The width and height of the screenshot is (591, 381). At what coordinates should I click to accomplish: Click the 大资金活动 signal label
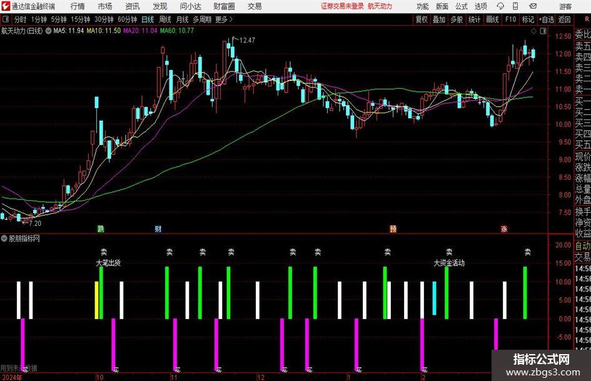[449, 263]
